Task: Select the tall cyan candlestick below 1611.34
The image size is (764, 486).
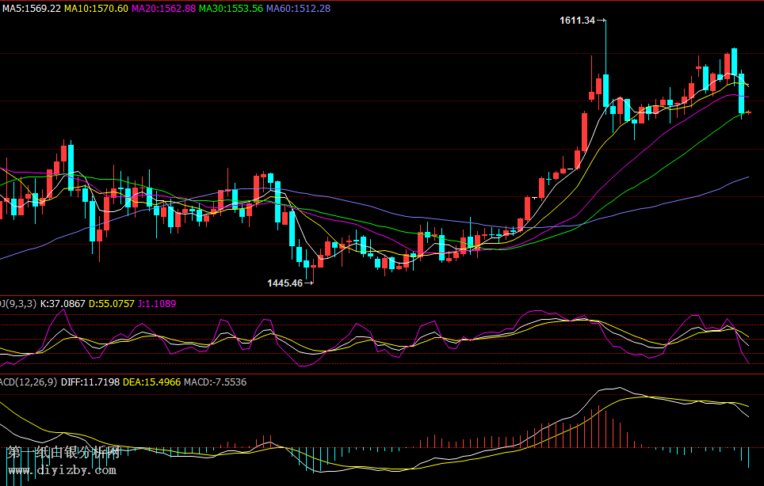Action: 605,89
